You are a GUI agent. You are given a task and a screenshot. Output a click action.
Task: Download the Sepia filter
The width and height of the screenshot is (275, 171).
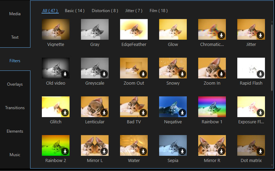pyautogui.click(x=182, y=151)
